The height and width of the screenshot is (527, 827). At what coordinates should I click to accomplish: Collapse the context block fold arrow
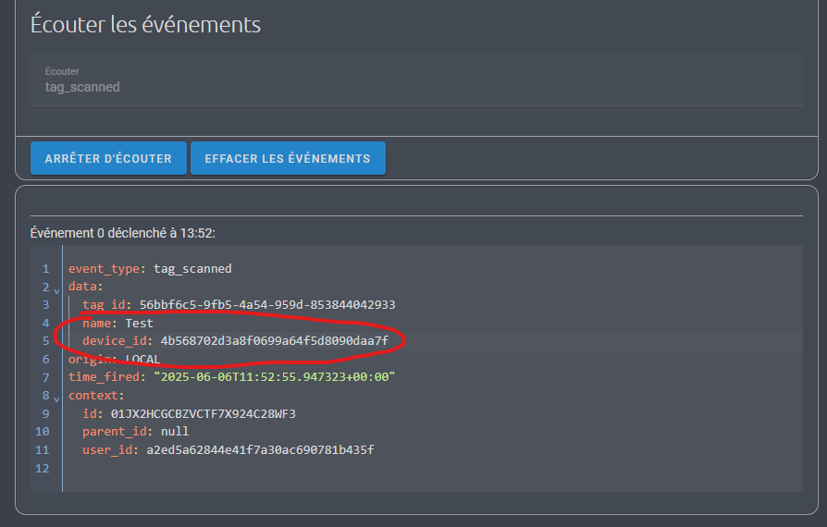click(x=56, y=398)
